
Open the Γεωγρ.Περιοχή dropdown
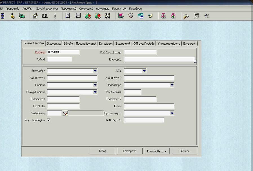pos(95,92)
